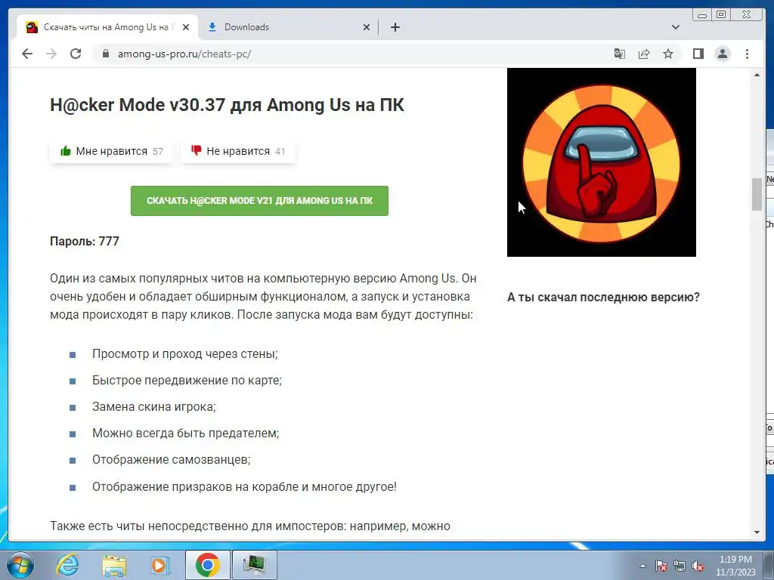Click the heading H@cker Mode v30.37

pyautogui.click(x=227, y=104)
